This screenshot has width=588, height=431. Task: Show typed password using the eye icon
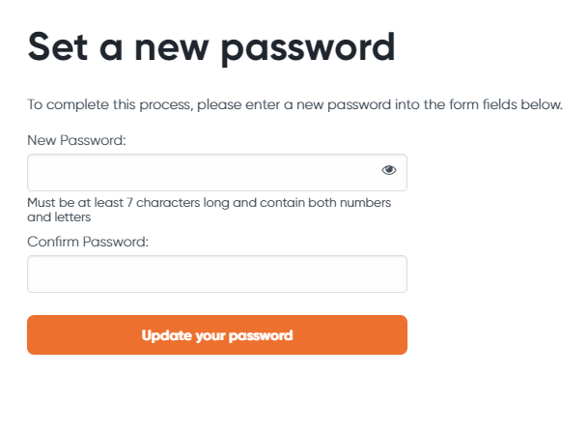389,170
